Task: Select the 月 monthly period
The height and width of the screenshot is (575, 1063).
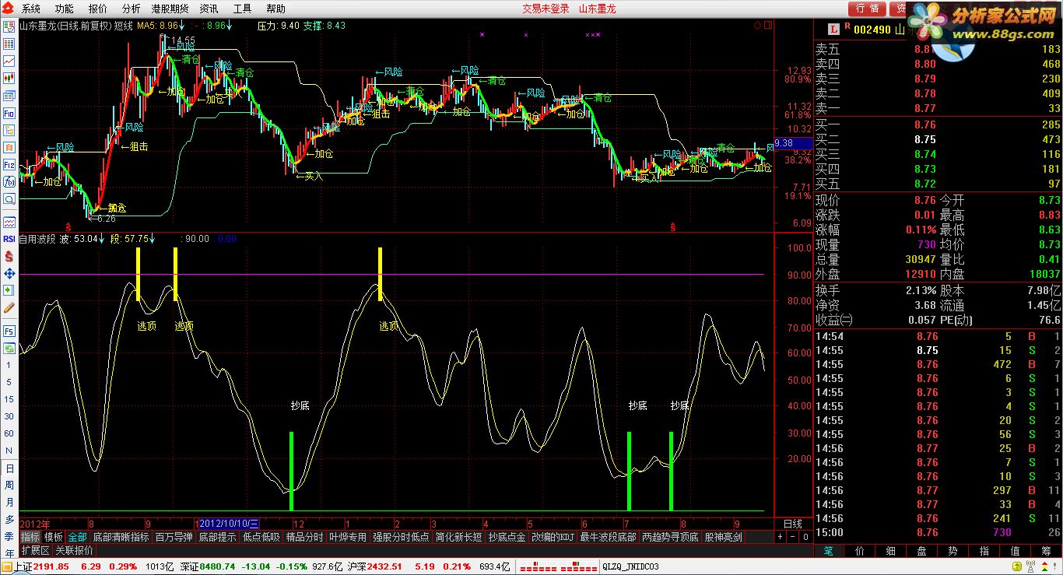Action: (x=9, y=503)
